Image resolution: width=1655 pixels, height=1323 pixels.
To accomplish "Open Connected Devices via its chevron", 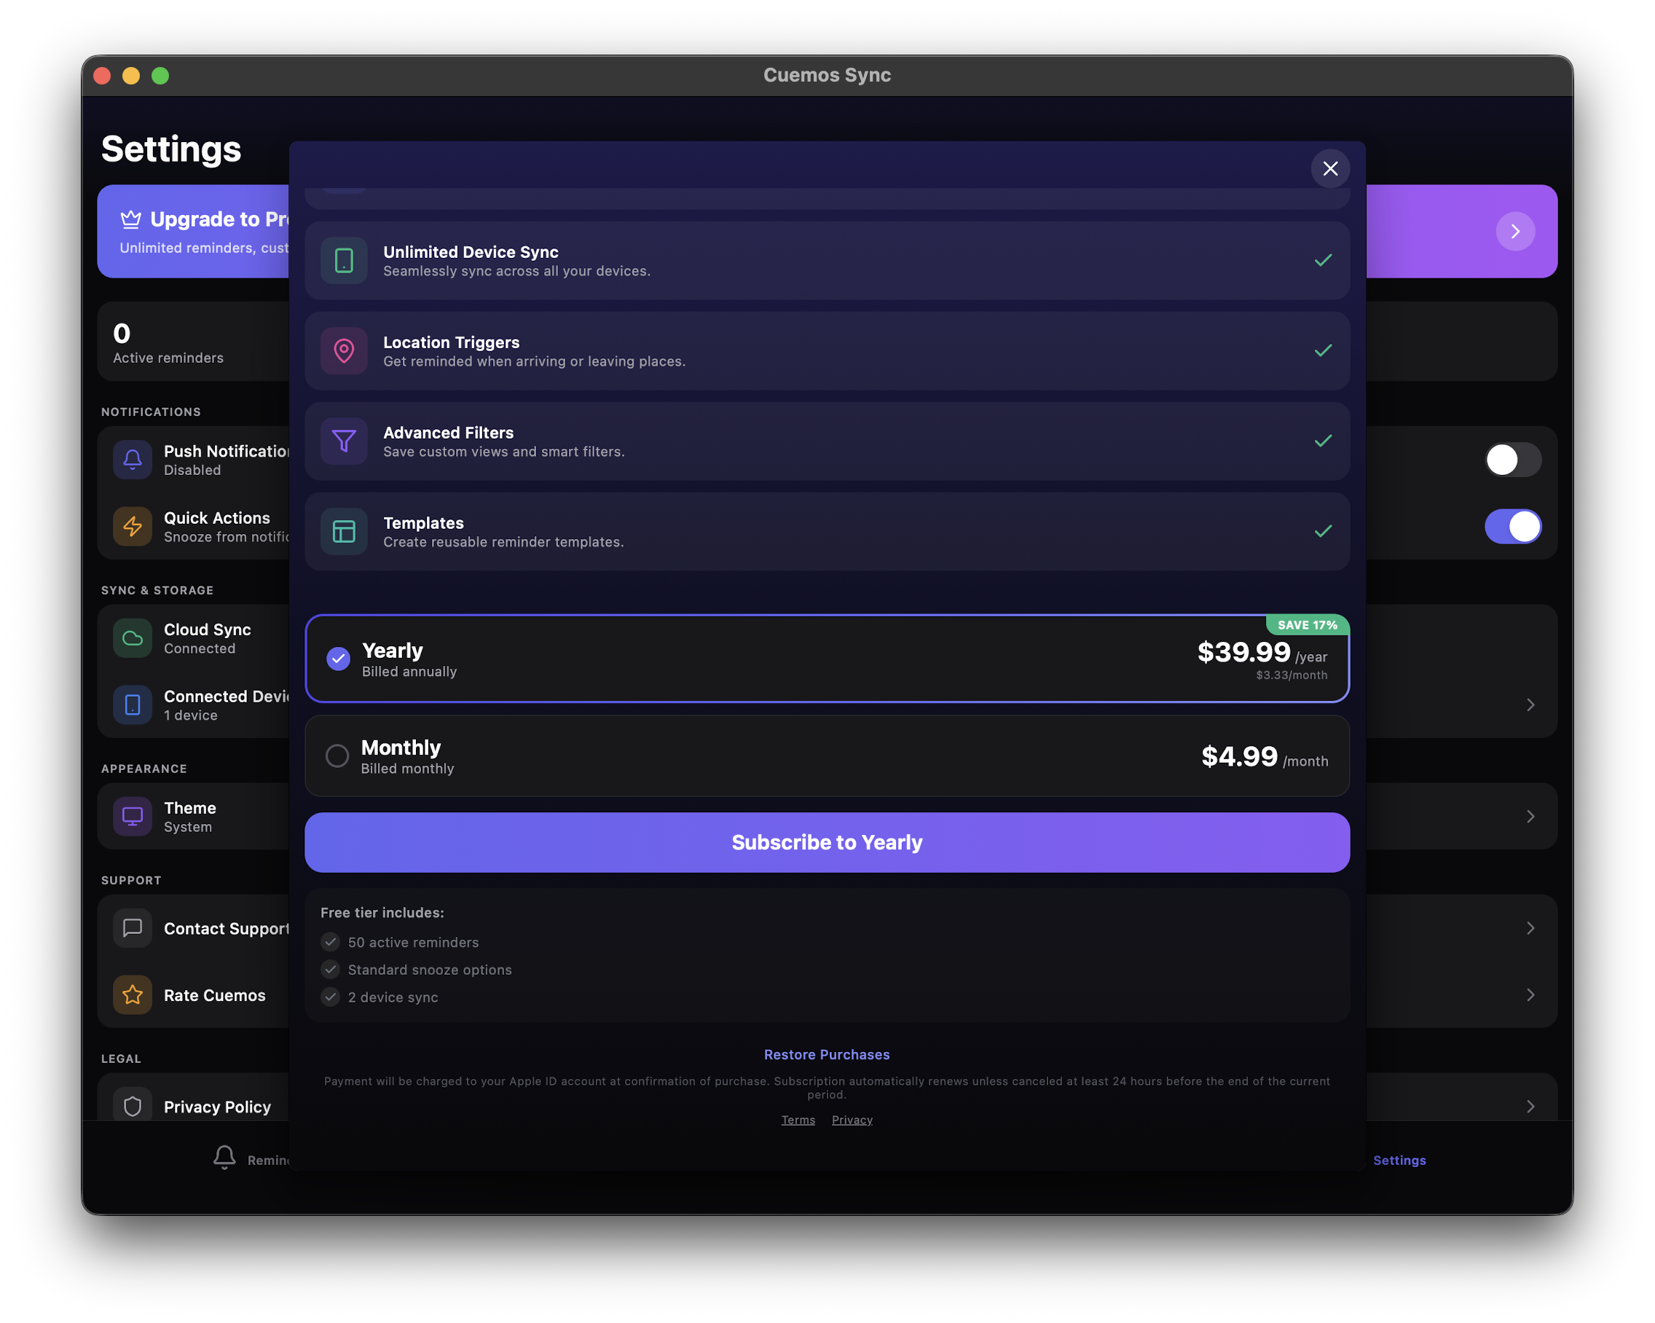I will tap(1530, 705).
